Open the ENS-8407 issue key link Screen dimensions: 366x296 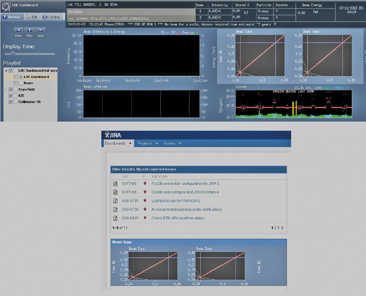click(130, 218)
